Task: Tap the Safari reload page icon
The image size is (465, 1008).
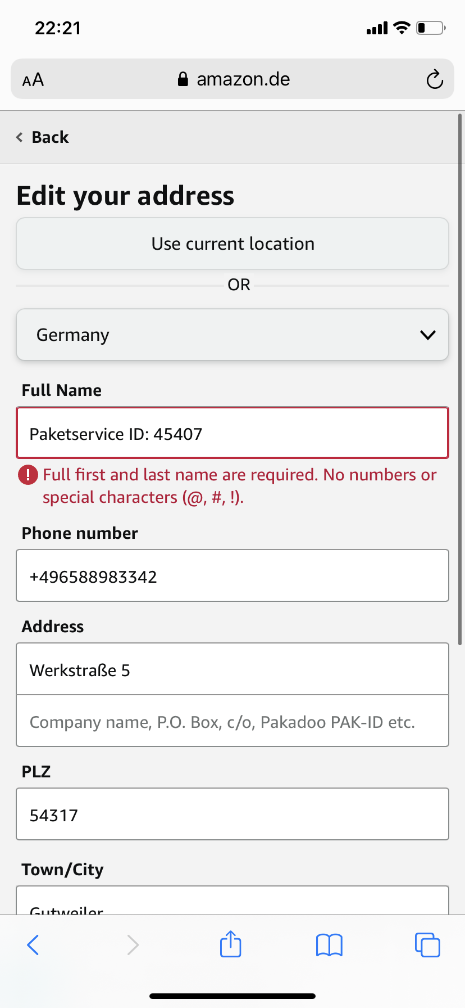Action: [435, 79]
